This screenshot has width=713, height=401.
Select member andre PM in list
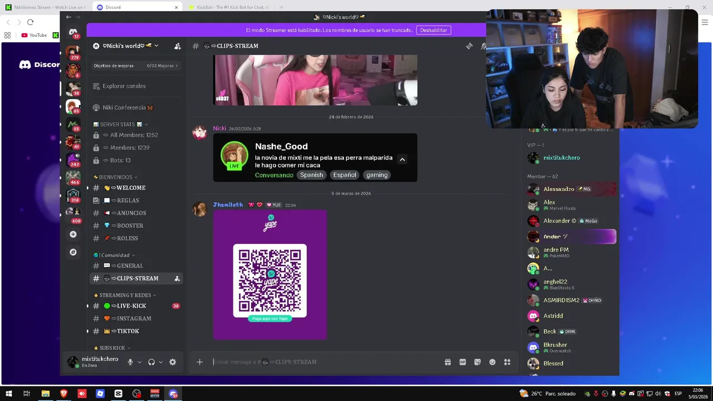pyautogui.click(x=572, y=253)
